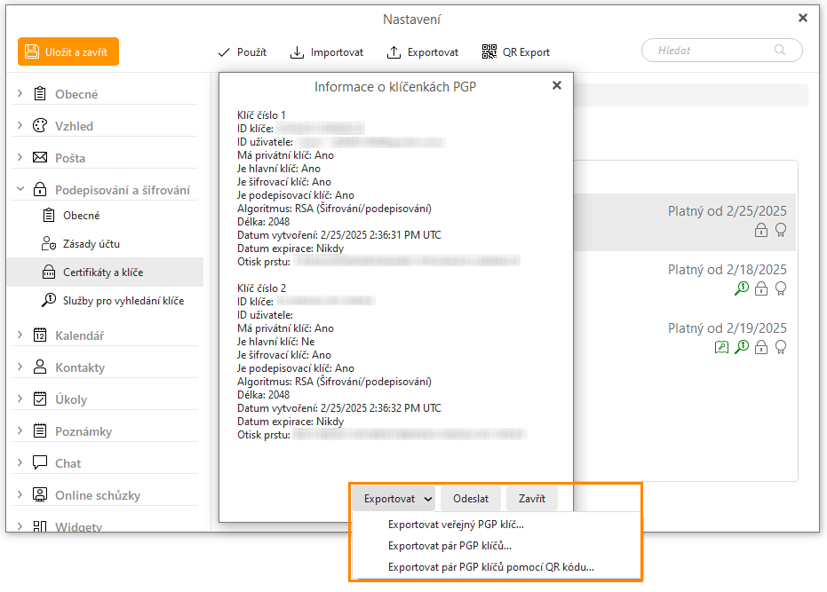The image size is (827, 592).
Task: Click the Certifikáty a klíče sidebar icon
Action: tap(49, 272)
